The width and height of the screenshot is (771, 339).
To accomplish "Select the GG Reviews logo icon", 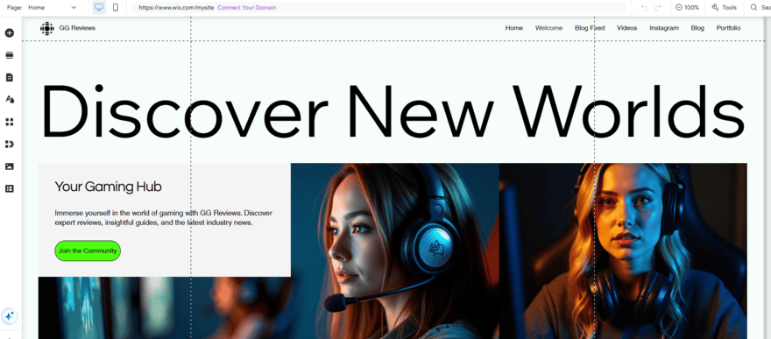I will pos(46,29).
